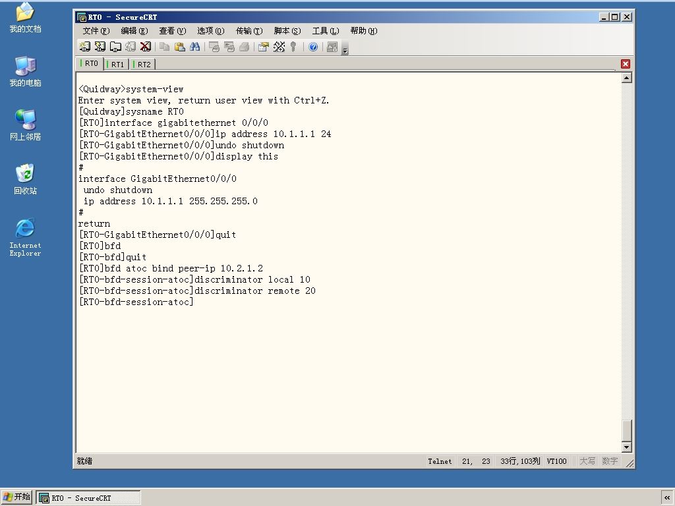The image size is (675, 506).
Task: Open the 编辑(E) menu
Action: 134,31
